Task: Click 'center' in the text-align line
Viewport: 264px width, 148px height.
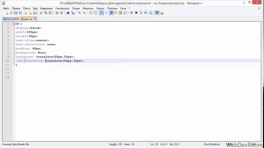Action: click(42, 40)
